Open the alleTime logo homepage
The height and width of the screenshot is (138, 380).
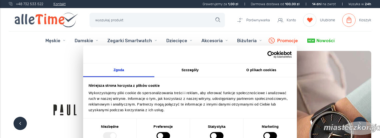[x=46, y=20]
